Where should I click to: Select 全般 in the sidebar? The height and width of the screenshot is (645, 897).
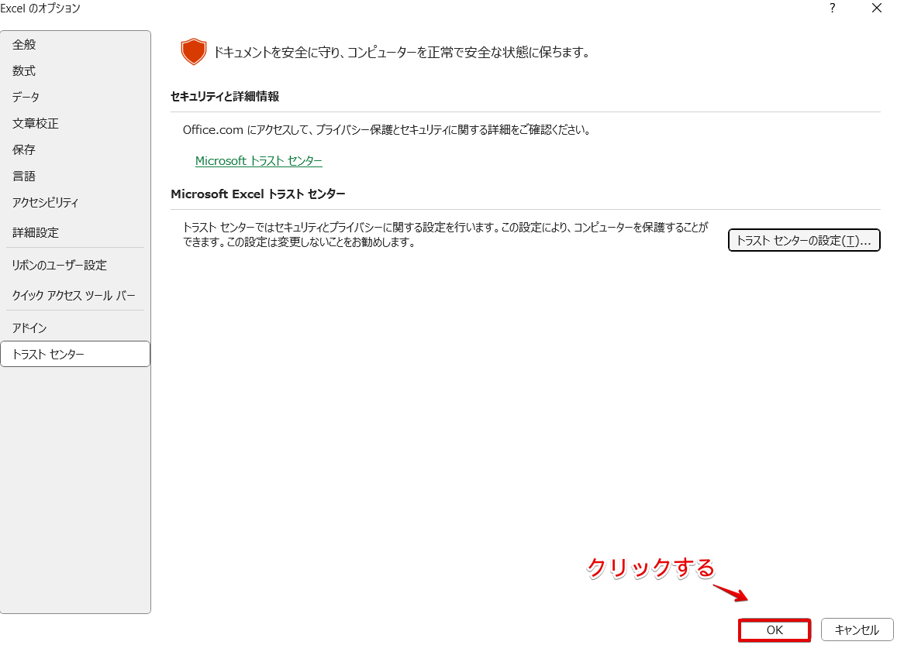click(x=23, y=44)
